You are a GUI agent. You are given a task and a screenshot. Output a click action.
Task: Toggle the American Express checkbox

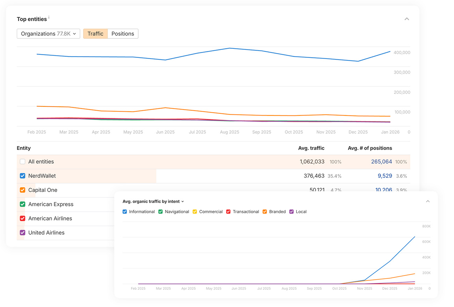pos(23,204)
